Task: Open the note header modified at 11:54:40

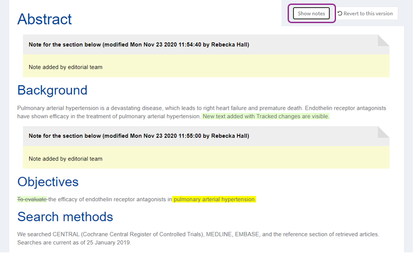Action: (138, 44)
